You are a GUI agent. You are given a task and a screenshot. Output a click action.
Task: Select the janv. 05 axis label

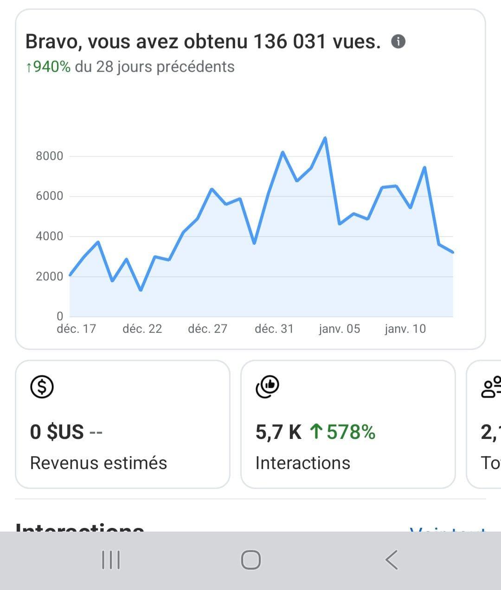click(339, 329)
